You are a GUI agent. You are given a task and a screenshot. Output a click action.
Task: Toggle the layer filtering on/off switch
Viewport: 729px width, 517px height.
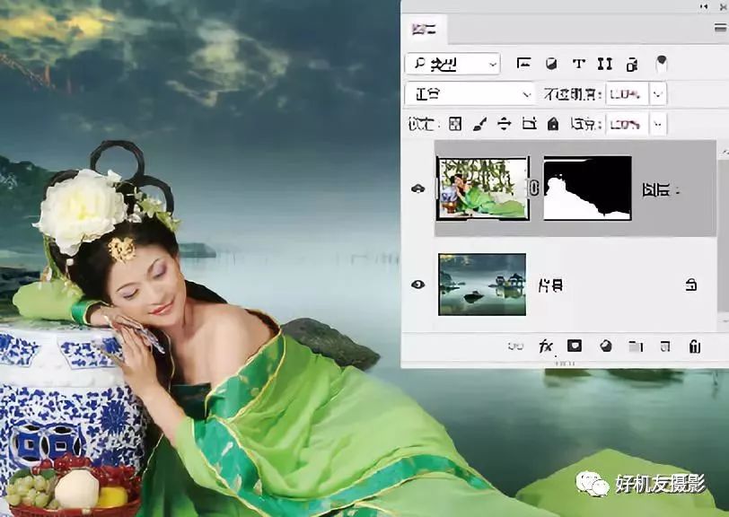coord(662,64)
